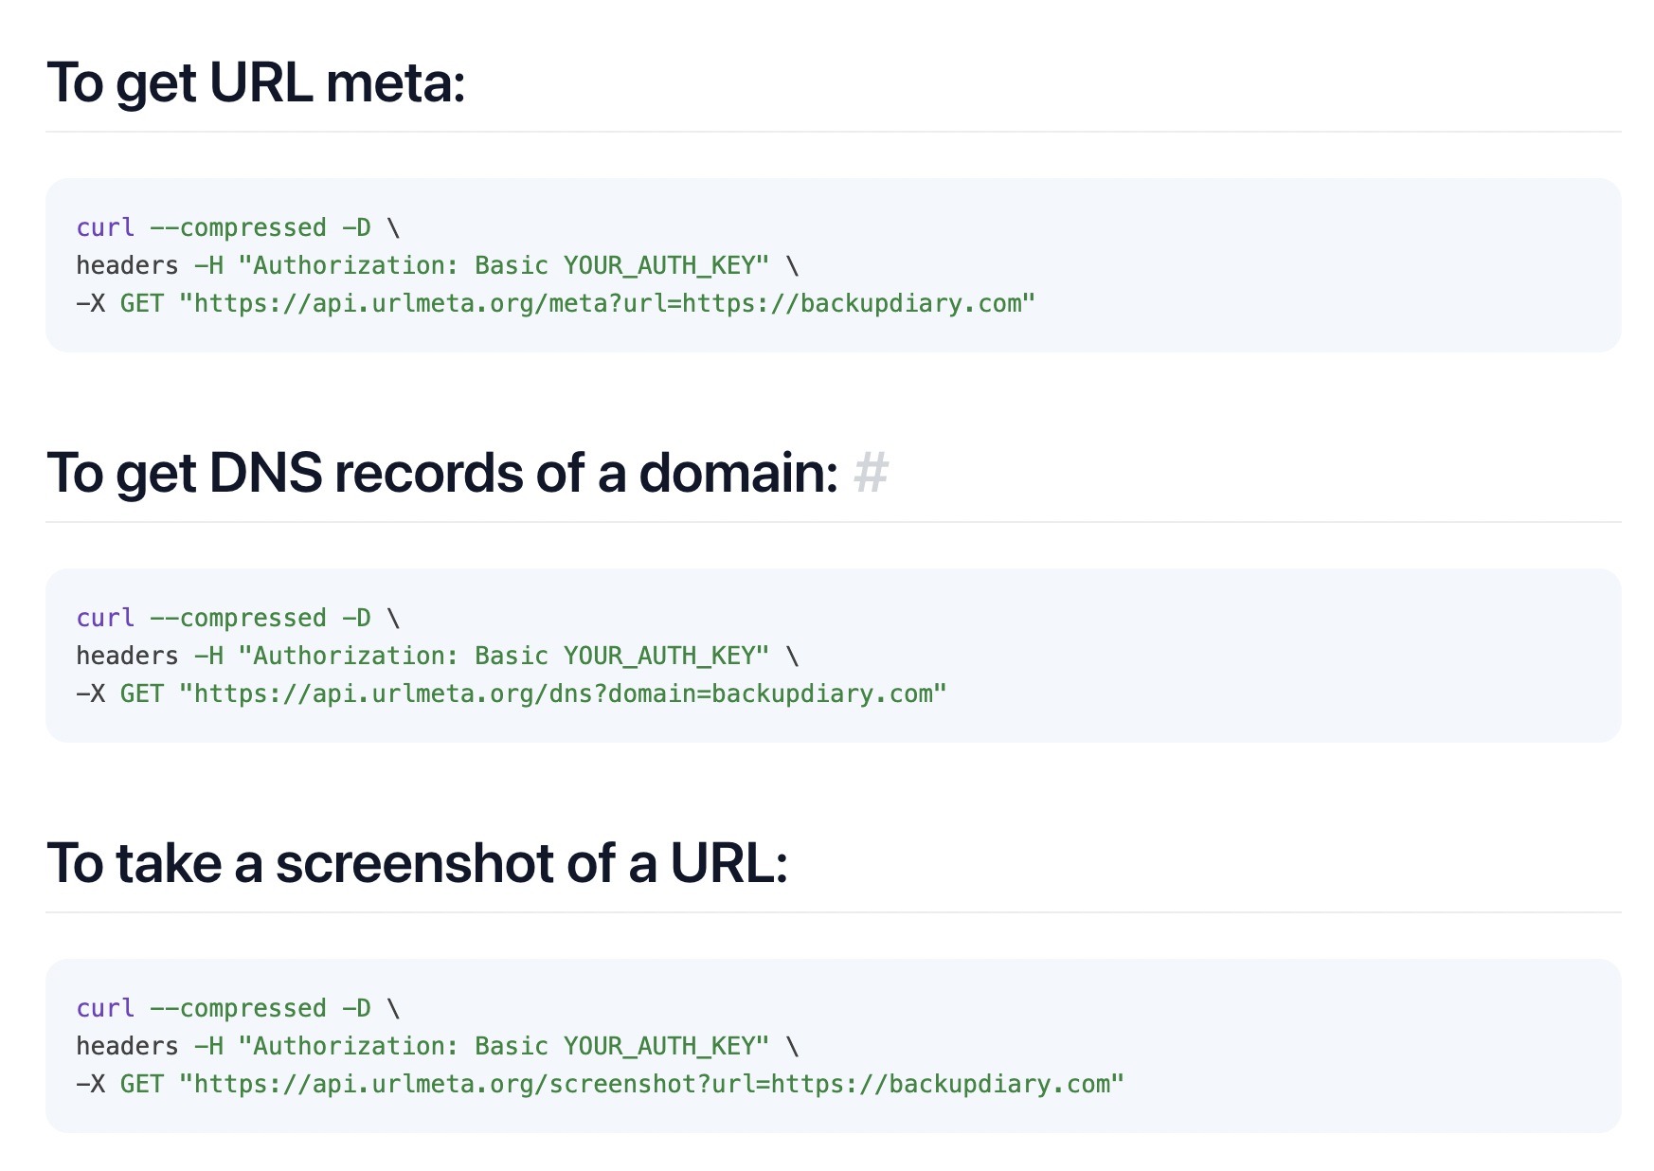This screenshot has width=1654, height=1171.
Task: Select the curl keyword in the first snippet
Action: point(104,226)
